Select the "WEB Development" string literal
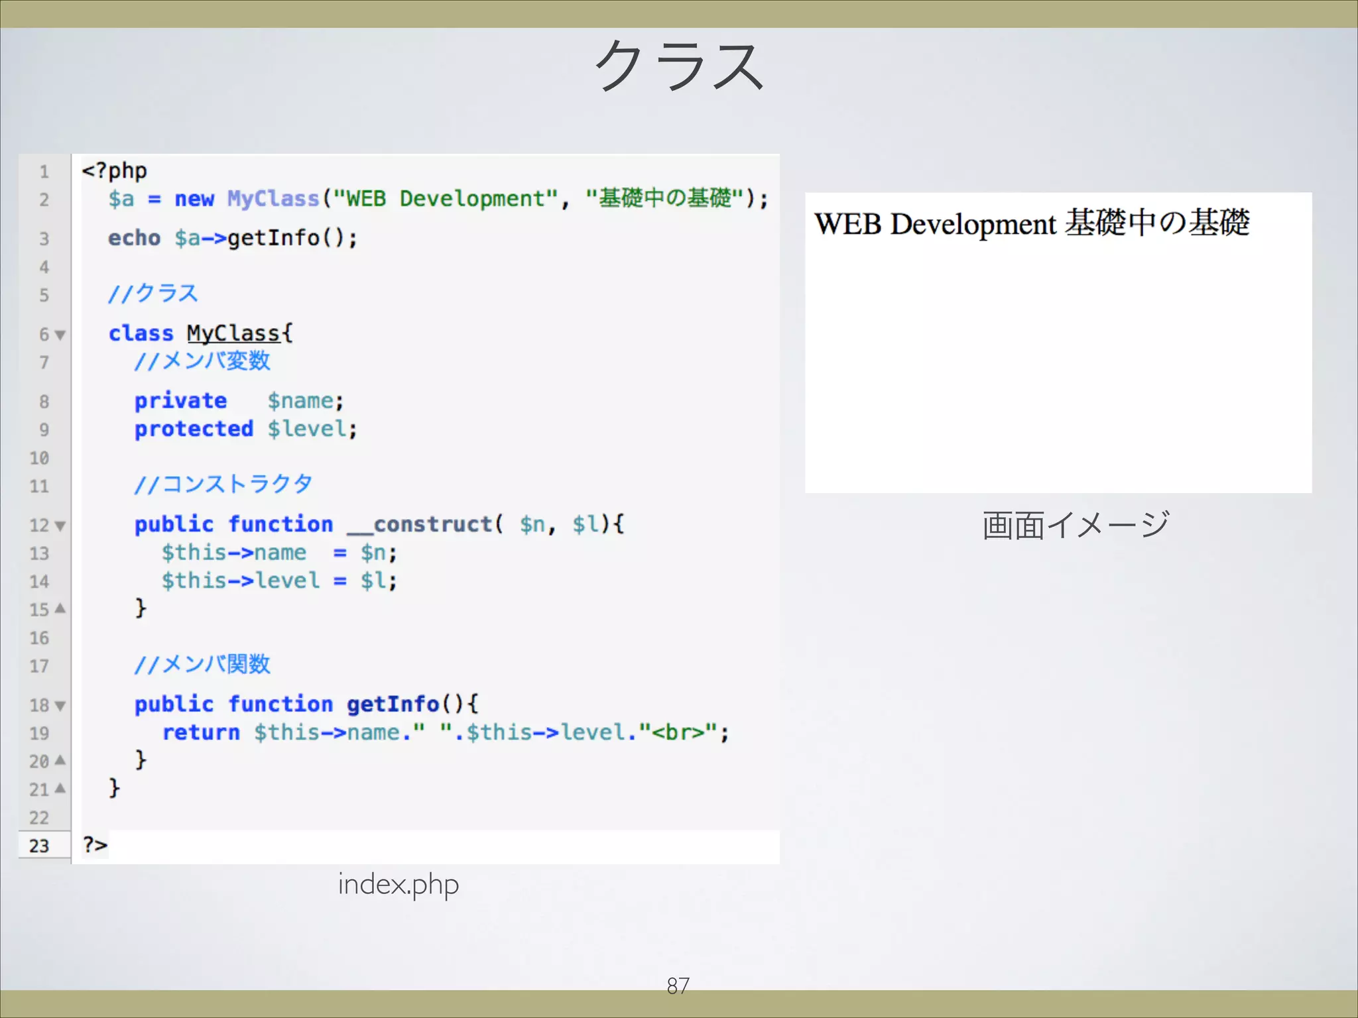The height and width of the screenshot is (1018, 1358). pyautogui.click(x=446, y=198)
